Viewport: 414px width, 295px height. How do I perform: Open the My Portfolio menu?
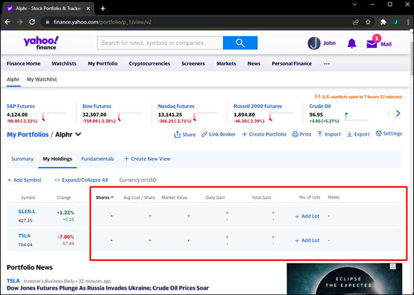tap(103, 63)
